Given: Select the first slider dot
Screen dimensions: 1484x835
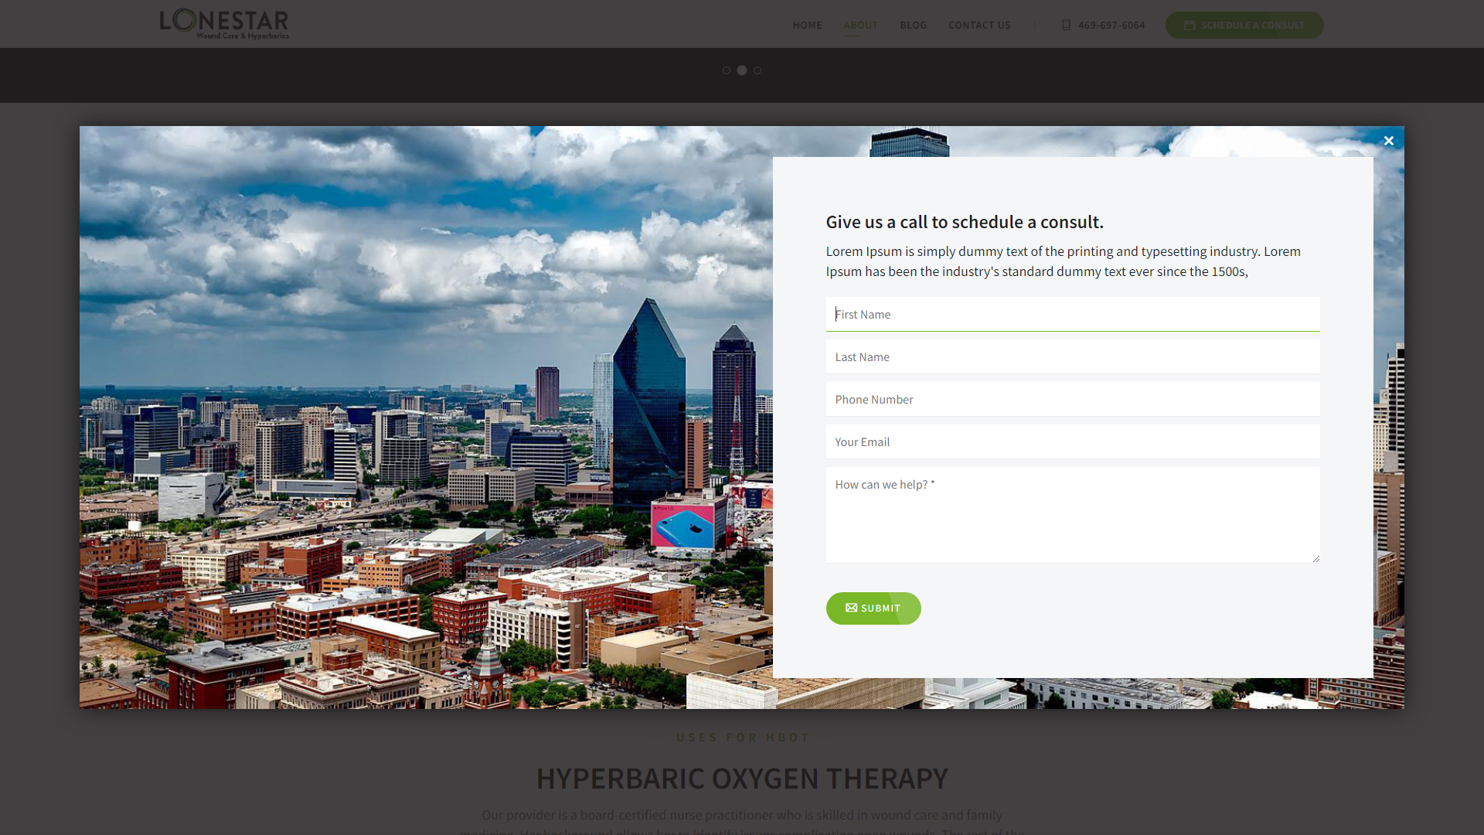Looking at the screenshot, I should (x=727, y=70).
